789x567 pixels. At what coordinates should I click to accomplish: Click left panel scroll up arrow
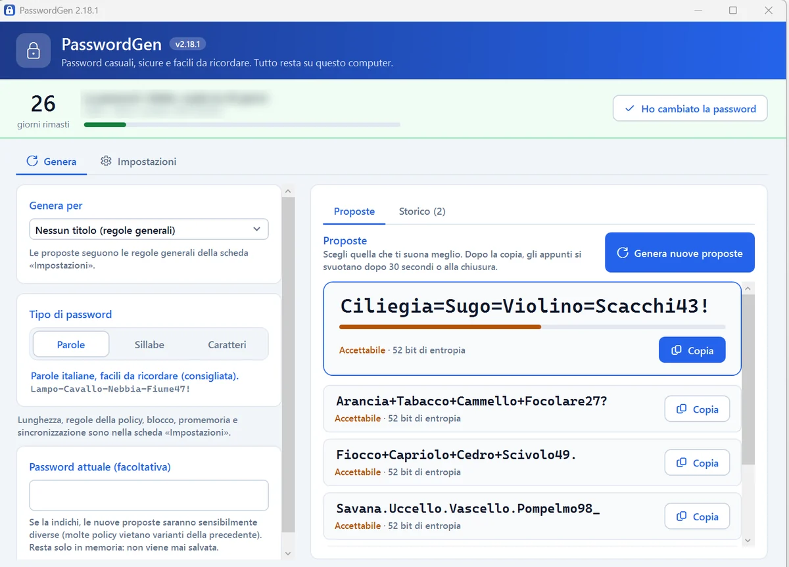click(288, 191)
